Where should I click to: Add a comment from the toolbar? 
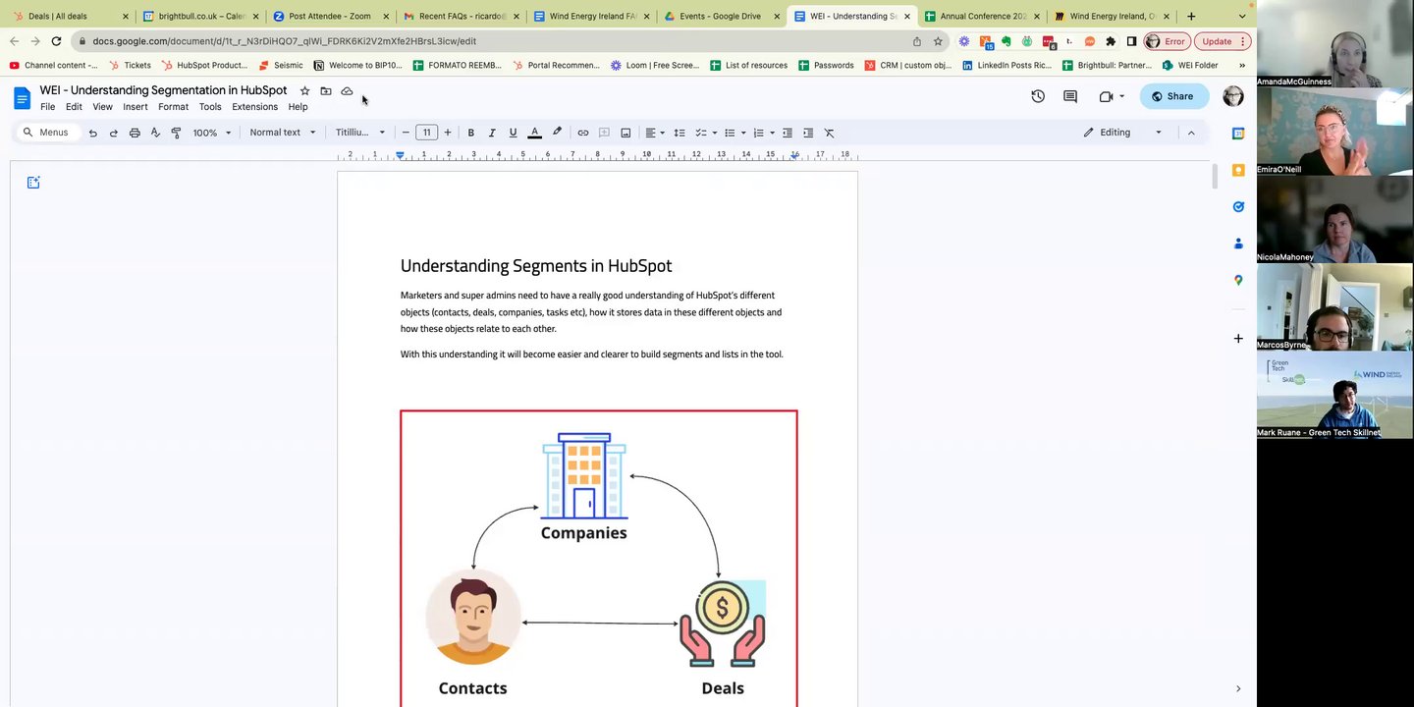[604, 133]
